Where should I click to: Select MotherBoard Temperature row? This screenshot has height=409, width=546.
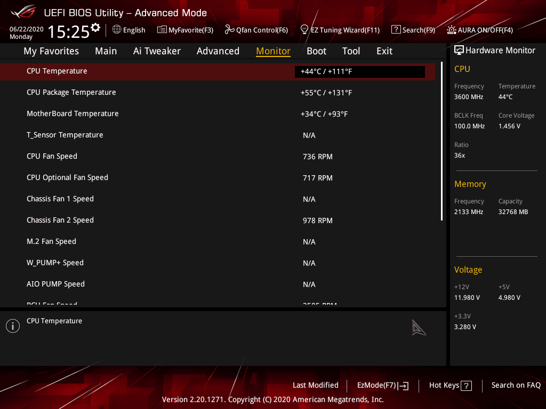pyautogui.click(x=218, y=114)
